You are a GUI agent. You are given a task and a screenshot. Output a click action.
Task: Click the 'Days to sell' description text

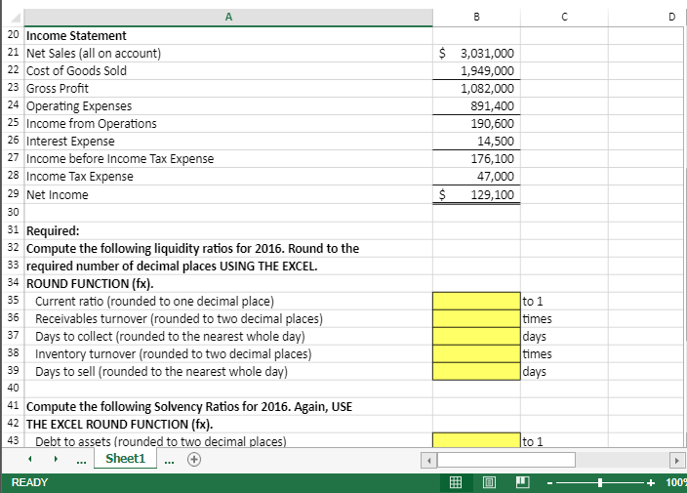point(161,372)
